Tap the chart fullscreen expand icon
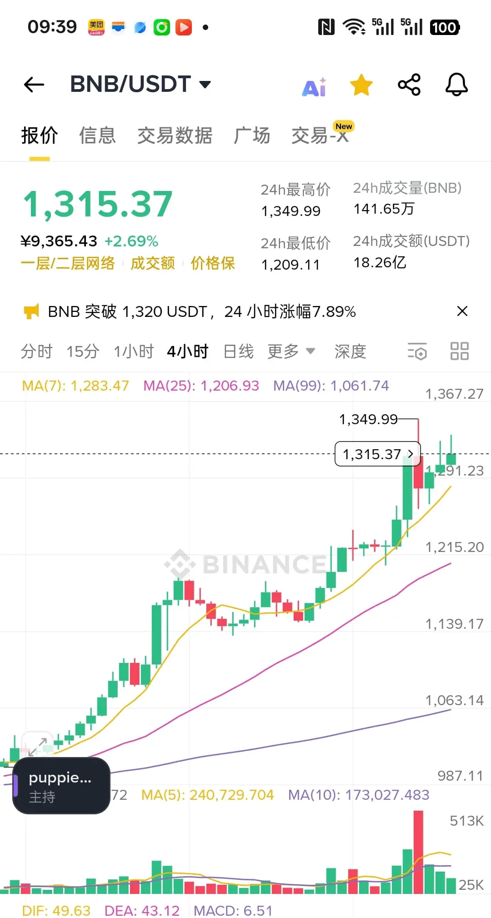 click(37, 747)
